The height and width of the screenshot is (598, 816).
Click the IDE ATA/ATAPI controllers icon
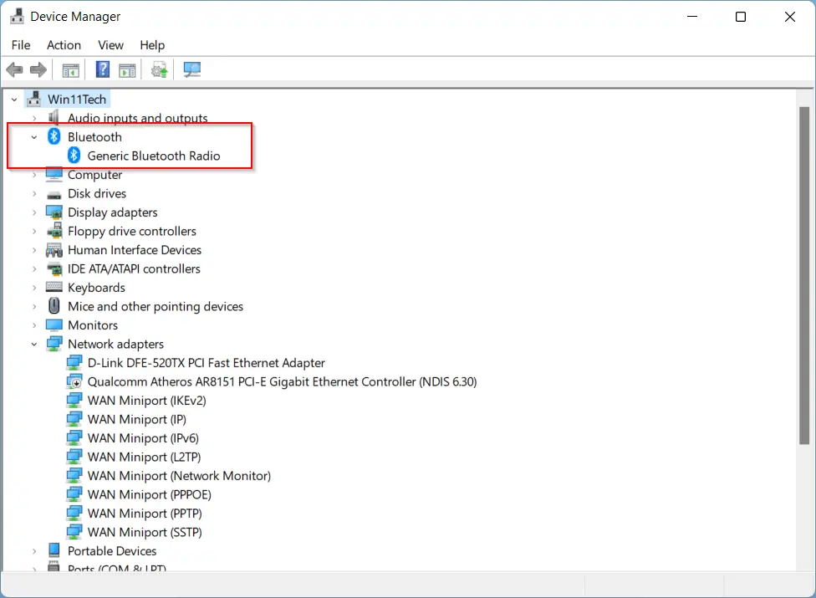(x=54, y=268)
